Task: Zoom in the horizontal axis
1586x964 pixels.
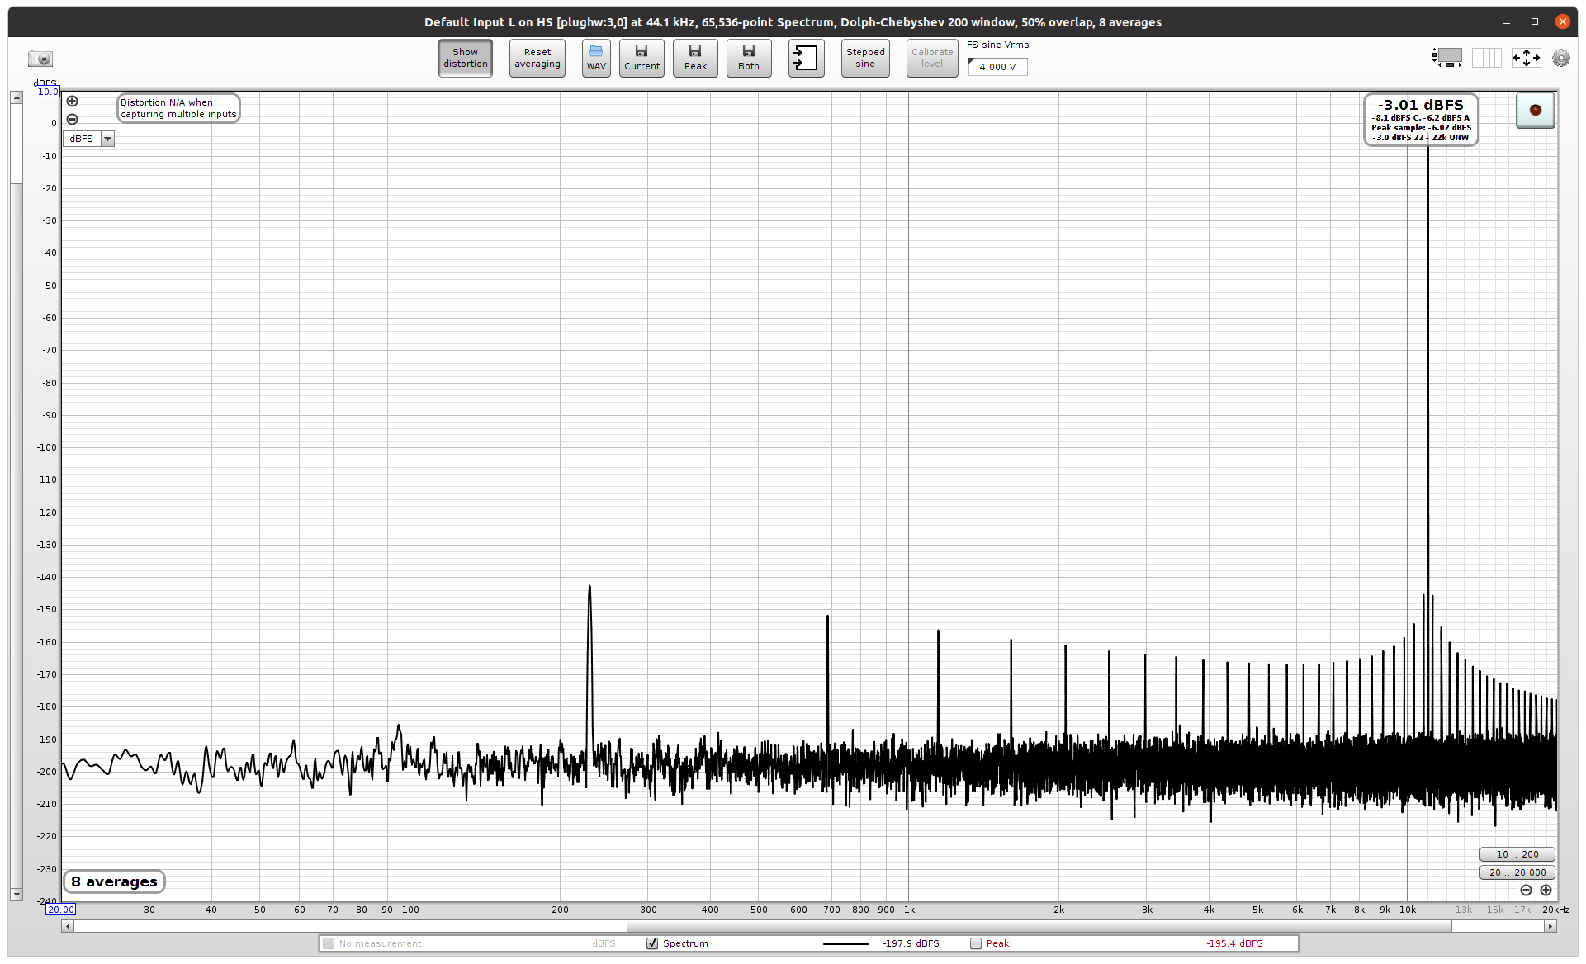Action: [x=1546, y=891]
